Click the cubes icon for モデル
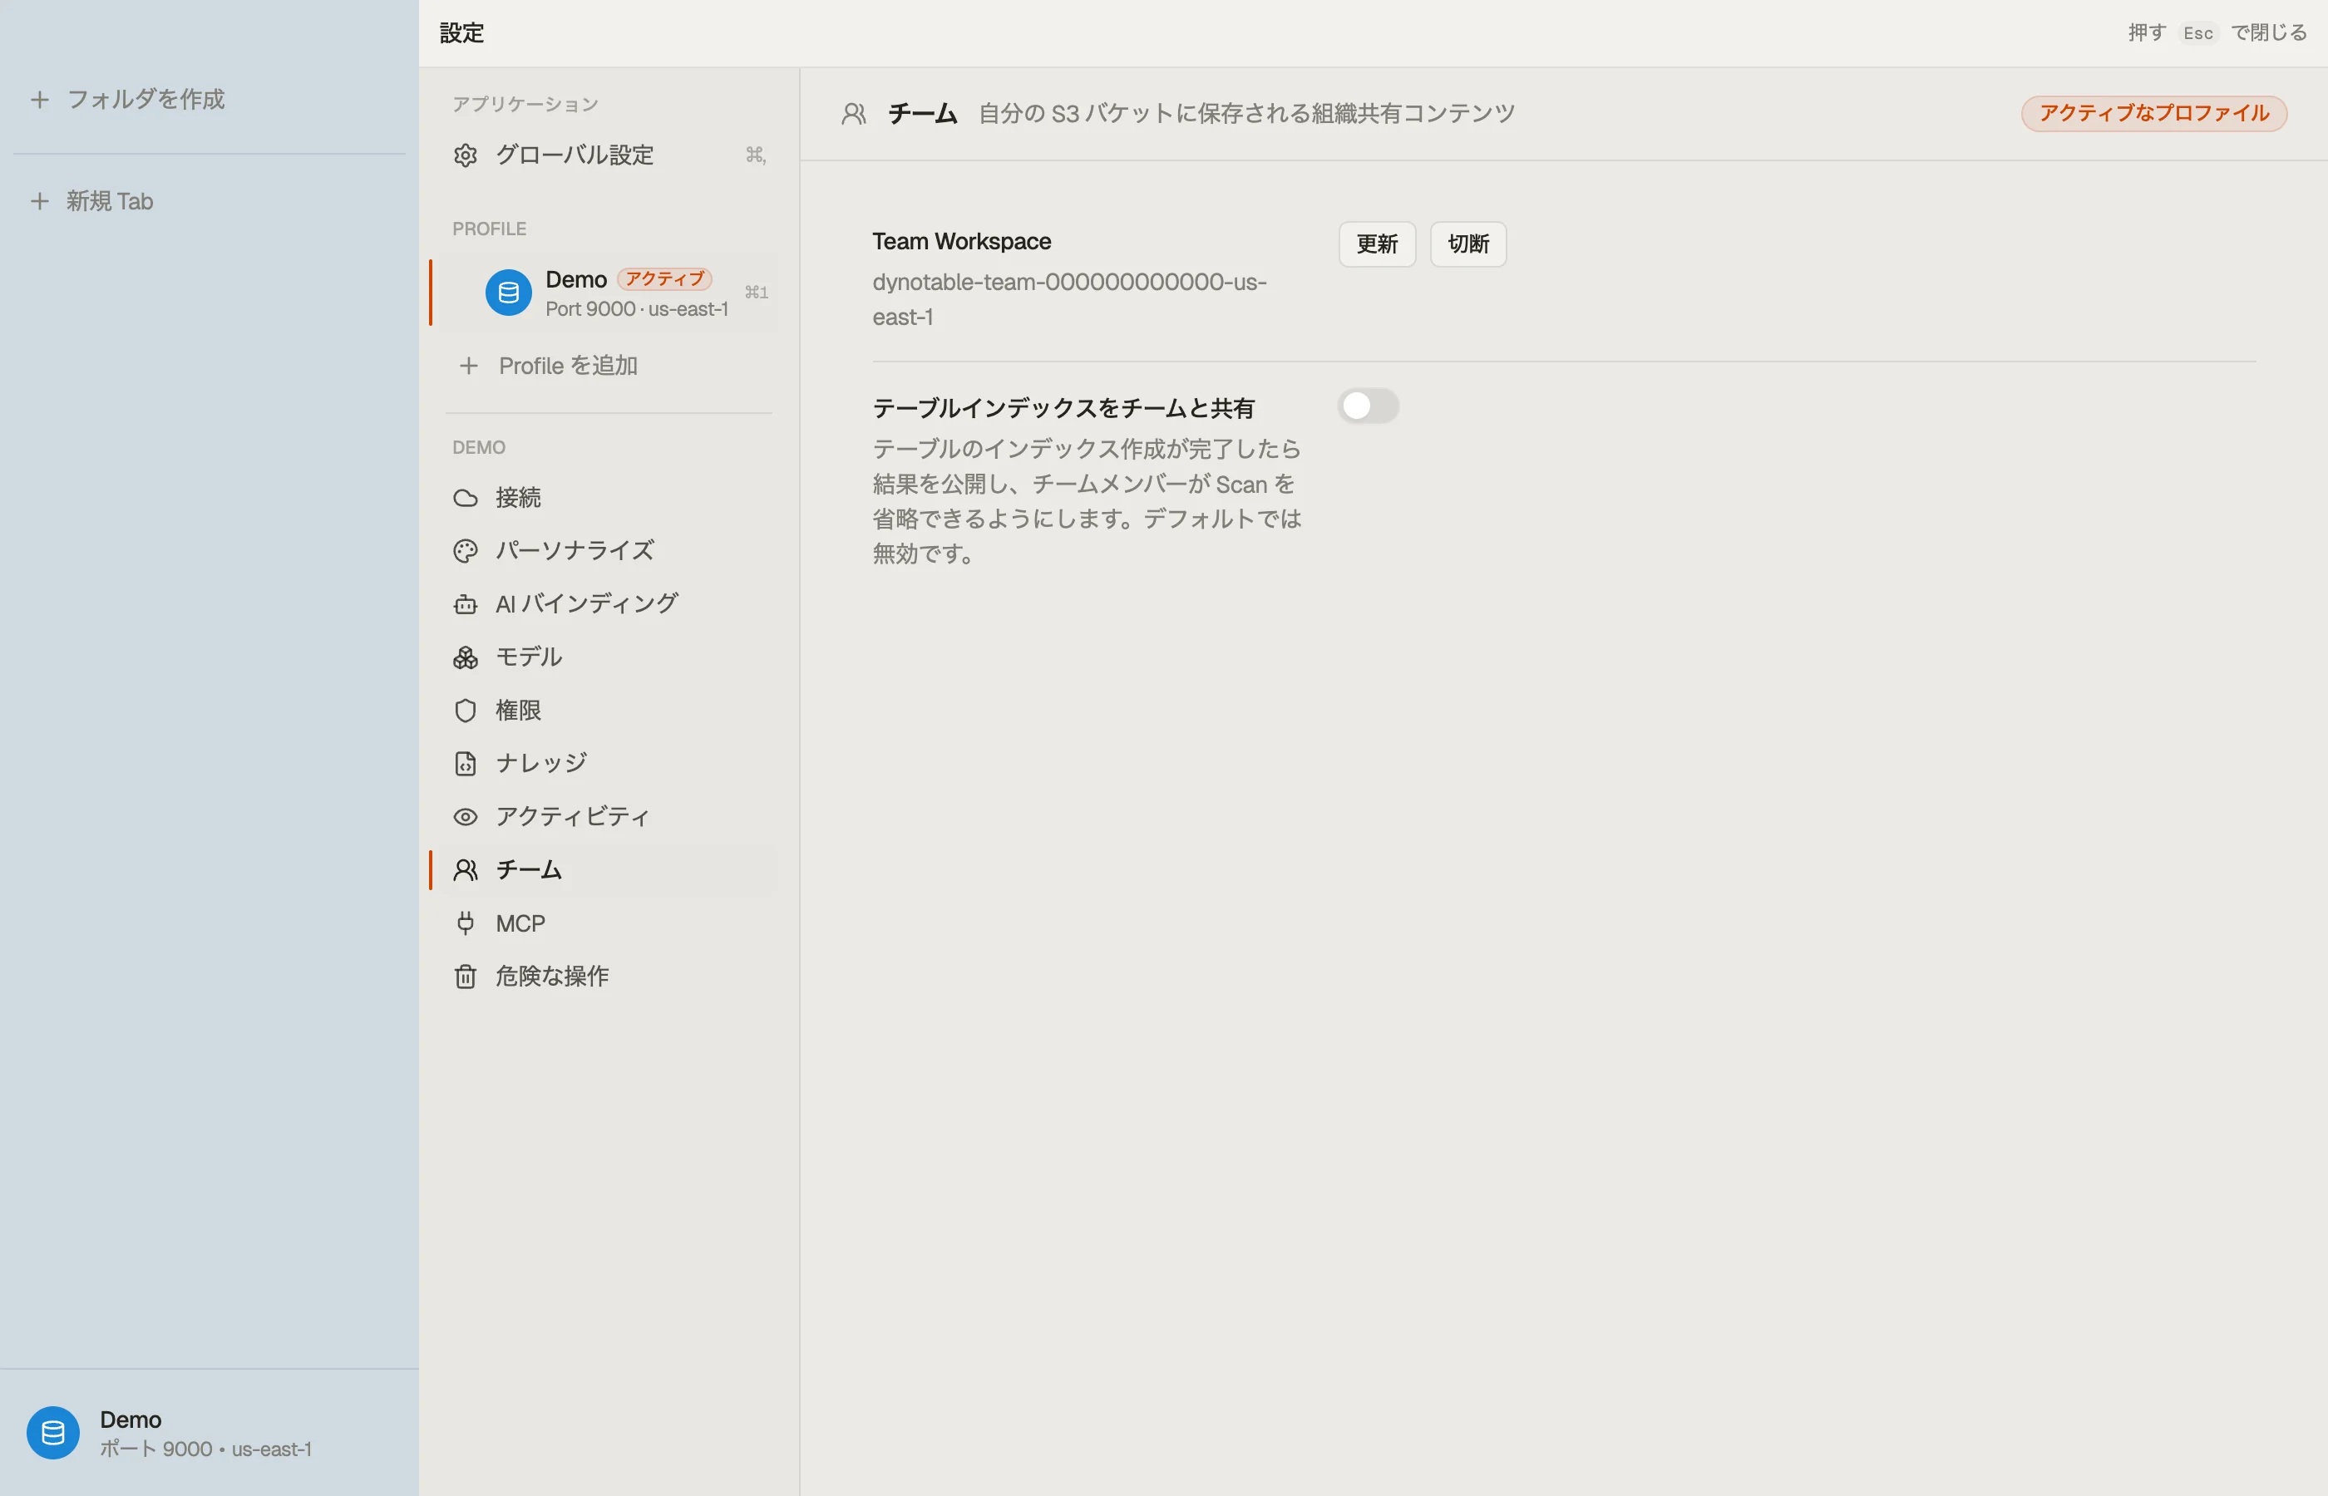This screenshot has width=2328, height=1496. (466, 657)
